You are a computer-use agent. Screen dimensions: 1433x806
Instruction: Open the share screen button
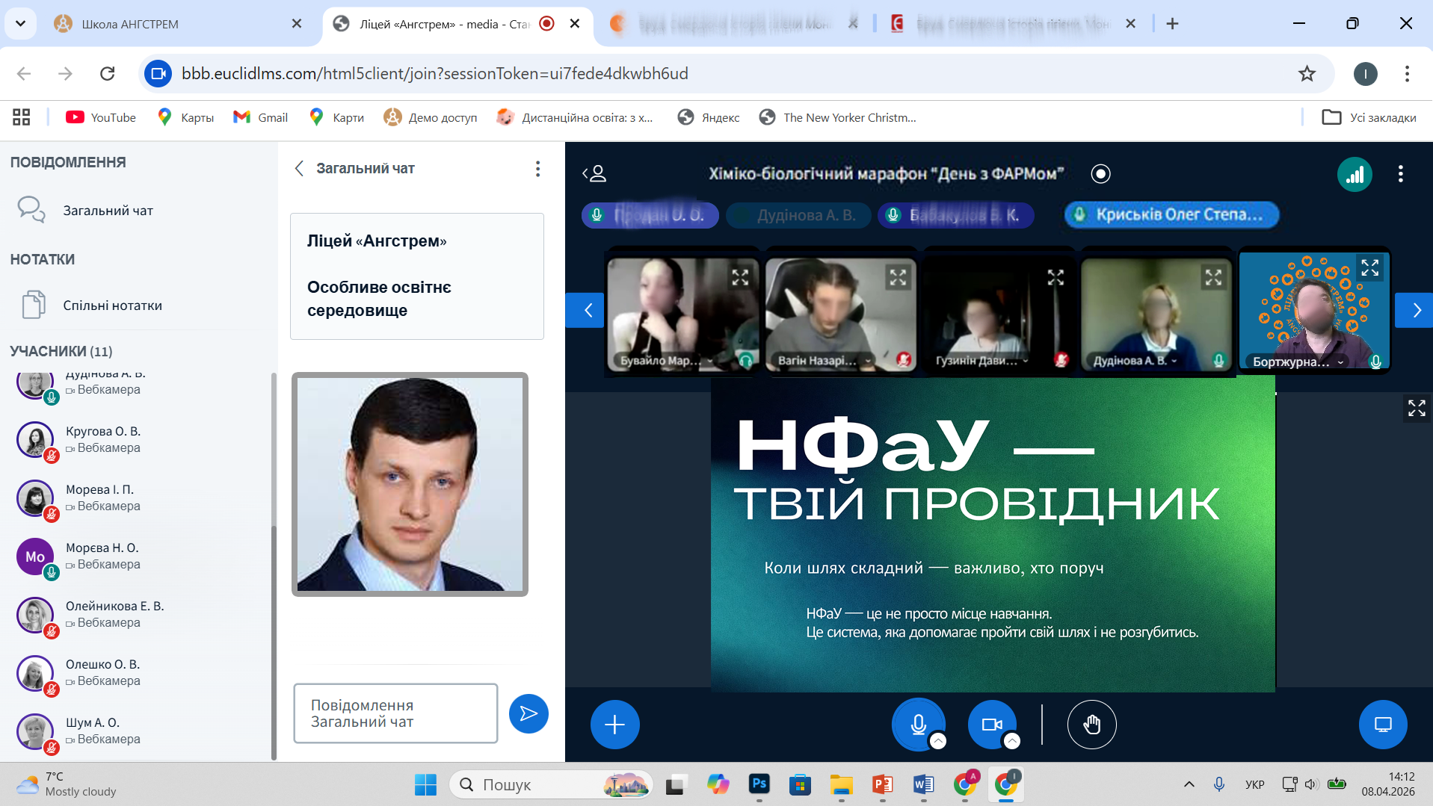(x=1382, y=724)
